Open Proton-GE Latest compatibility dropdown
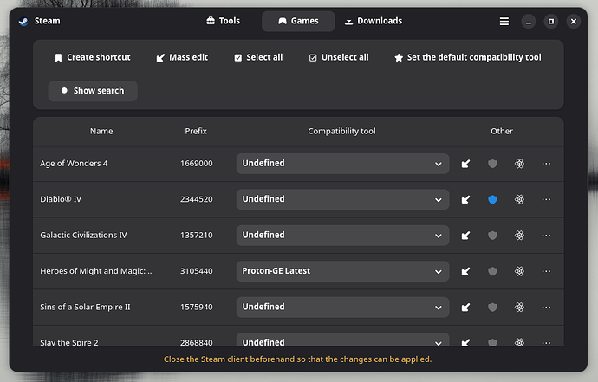598x382 pixels. (x=342, y=271)
